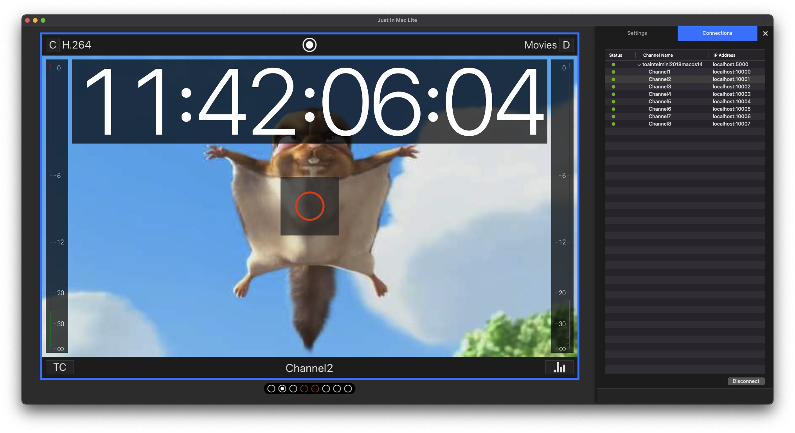Click the green fullscreen window button

click(43, 20)
